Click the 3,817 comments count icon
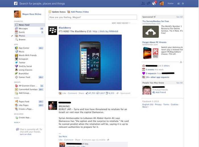This screenshot has width=199, height=147. pyautogui.click(x=98, y=93)
